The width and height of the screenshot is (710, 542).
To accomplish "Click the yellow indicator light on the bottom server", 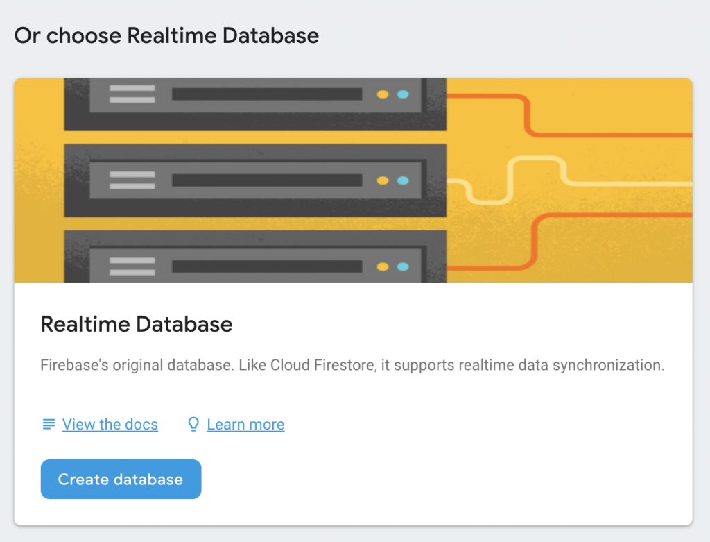I will pyautogui.click(x=383, y=266).
